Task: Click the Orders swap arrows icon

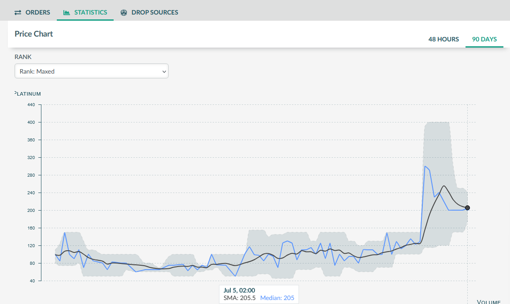Action: (18, 12)
